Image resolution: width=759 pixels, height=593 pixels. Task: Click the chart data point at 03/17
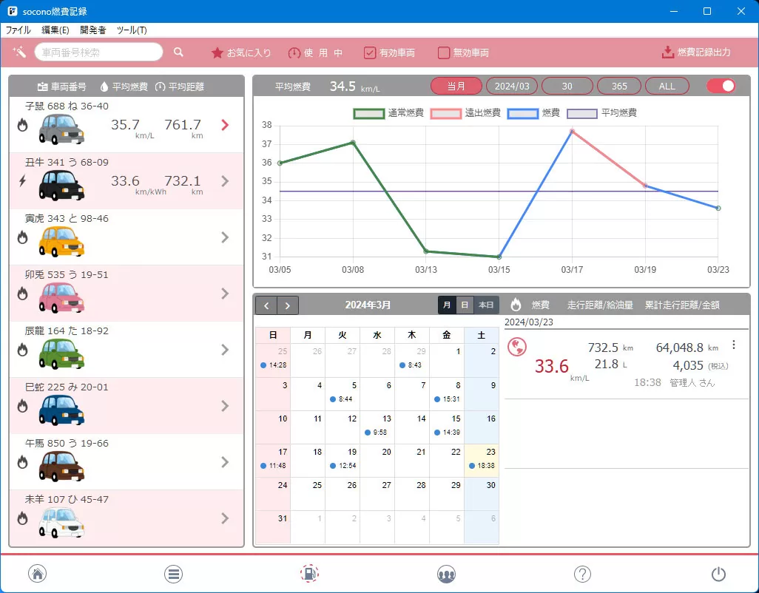[572, 131]
